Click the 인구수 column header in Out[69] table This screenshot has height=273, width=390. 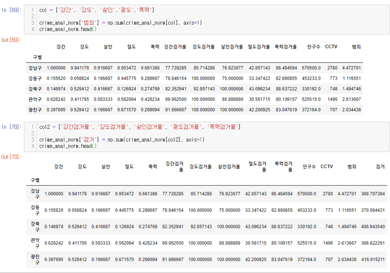click(x=313, y=47)
